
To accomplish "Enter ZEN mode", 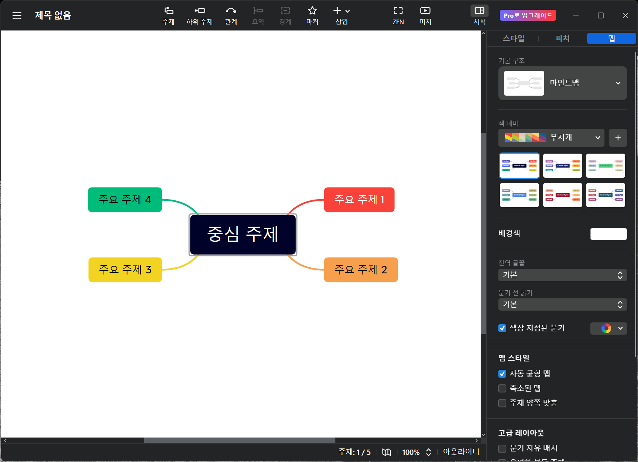I will point(398,15).
